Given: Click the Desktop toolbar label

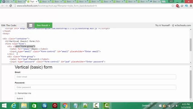Looking at the screenshot, I should (x=146, y=106).
